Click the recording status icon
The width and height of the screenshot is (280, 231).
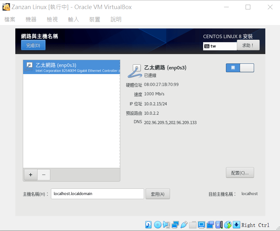click(210, 225)
